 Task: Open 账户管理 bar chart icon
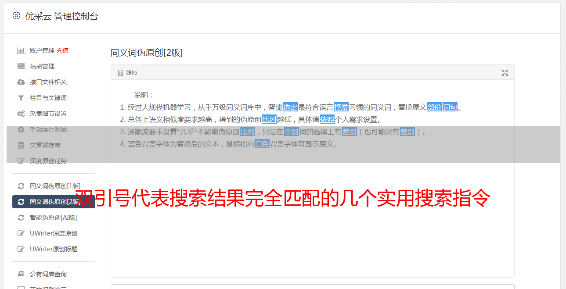click(21, 50)
